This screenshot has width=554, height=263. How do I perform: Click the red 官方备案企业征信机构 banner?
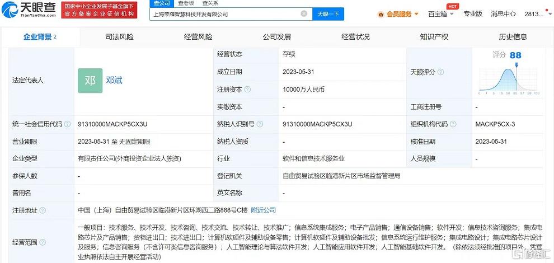click(x=99, y=10)
